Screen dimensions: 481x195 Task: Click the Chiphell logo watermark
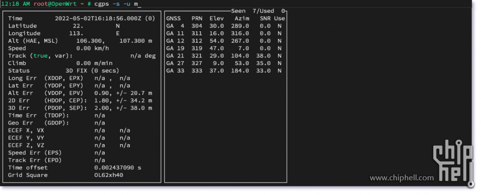pyautogui.click(x=453, y=164)
